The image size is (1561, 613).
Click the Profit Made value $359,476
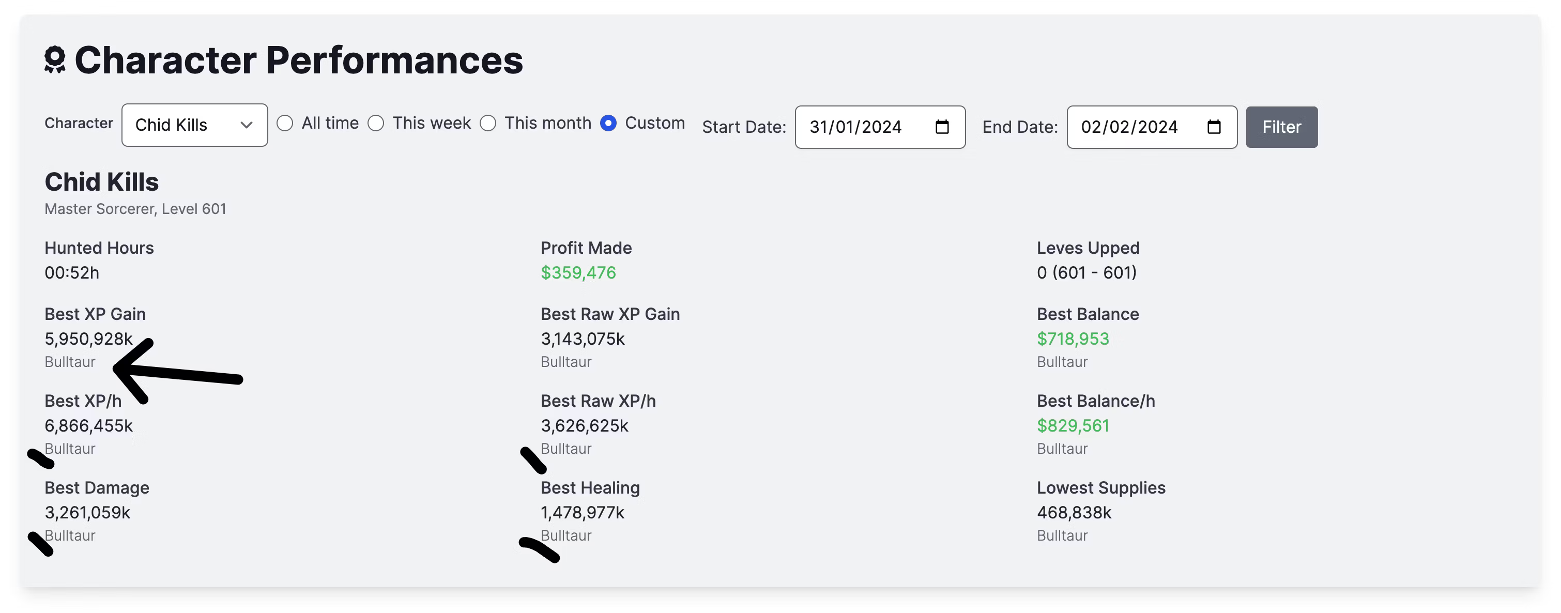pos(578,272)
